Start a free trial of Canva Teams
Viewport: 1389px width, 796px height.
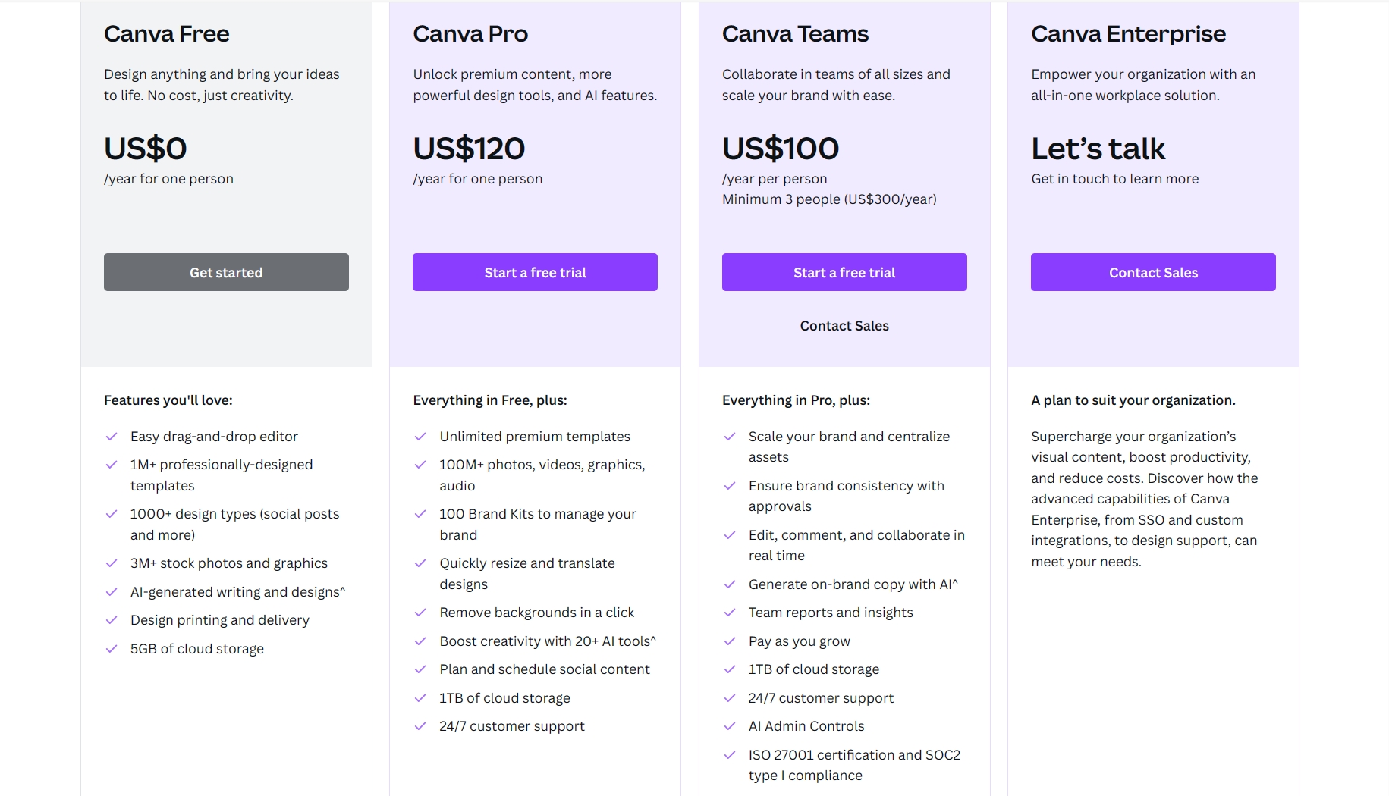click(x=844, y=272)
